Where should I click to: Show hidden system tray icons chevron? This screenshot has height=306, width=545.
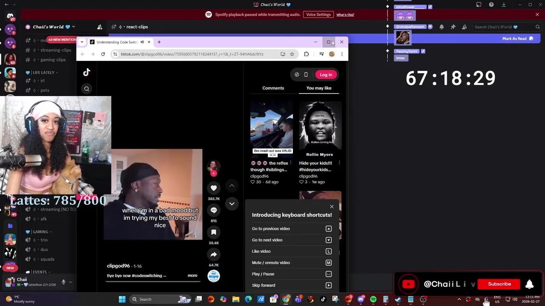click(x=459, y=300)
